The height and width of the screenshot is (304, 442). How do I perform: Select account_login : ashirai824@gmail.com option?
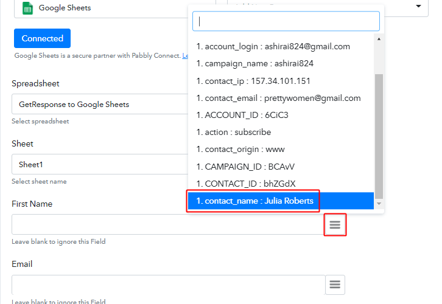pos(281,46)
